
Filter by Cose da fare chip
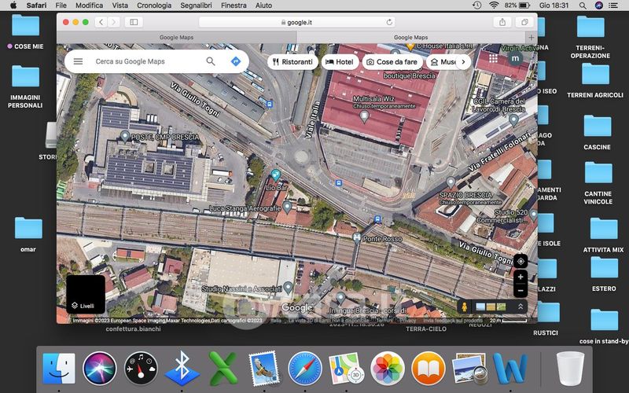[392, 62]
